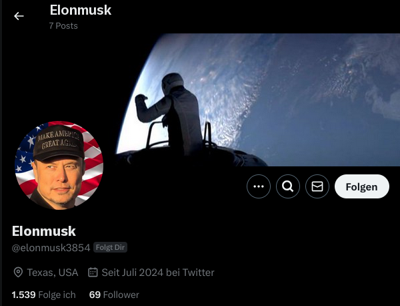
Task: Follow the account with the Folgen button
Action: click(x=362, y=186)
